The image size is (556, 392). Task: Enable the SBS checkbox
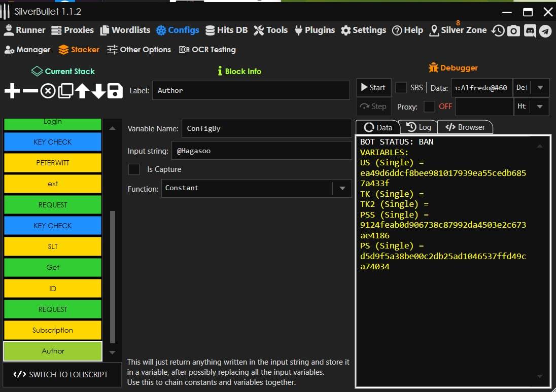coord(401,88)
